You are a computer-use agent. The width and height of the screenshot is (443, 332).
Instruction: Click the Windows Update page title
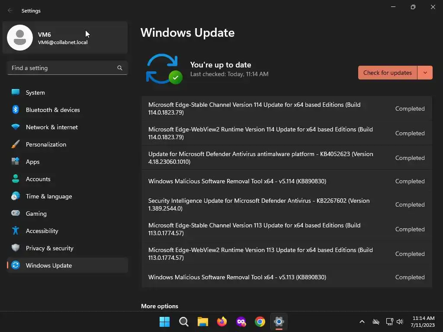[188, 33]
